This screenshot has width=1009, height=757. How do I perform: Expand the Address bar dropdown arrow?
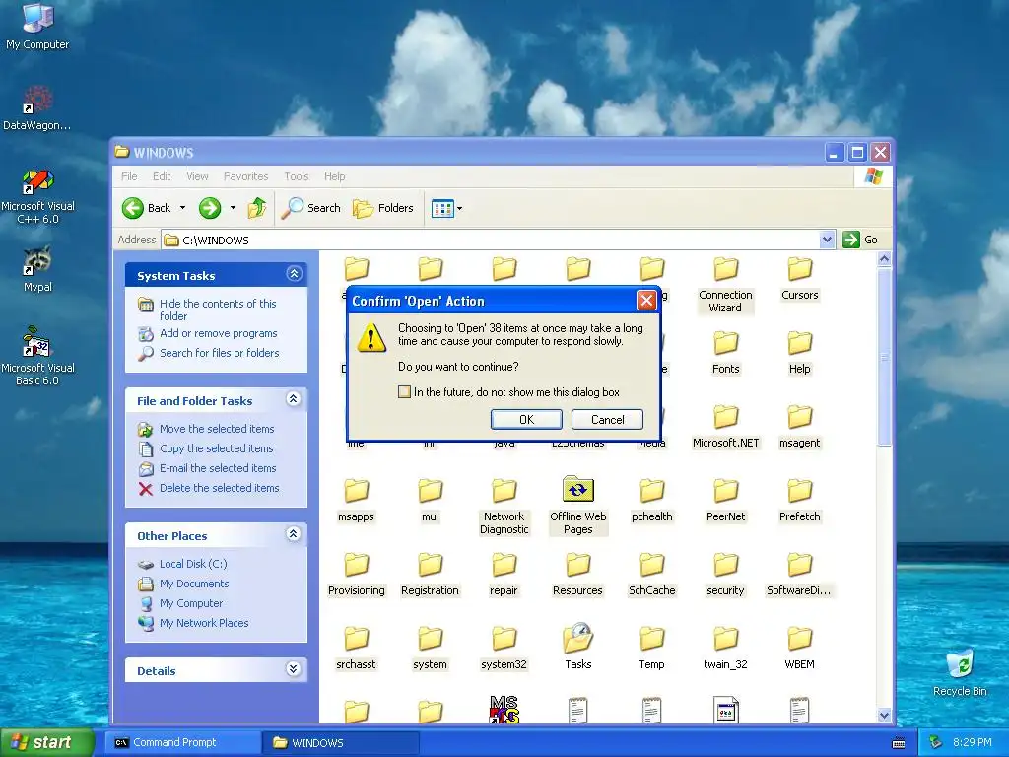pyautogui.click(x=828, y=240)
